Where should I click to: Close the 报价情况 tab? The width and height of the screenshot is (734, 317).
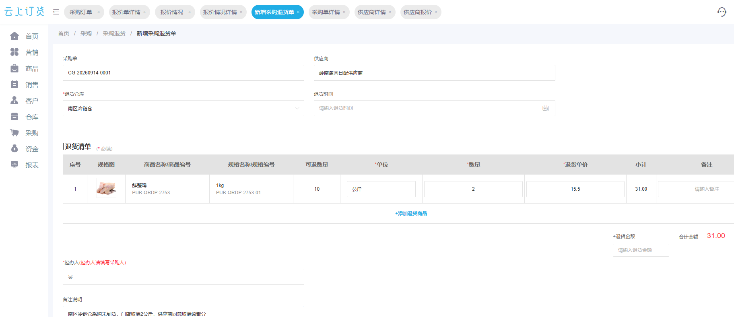[190, 12]
